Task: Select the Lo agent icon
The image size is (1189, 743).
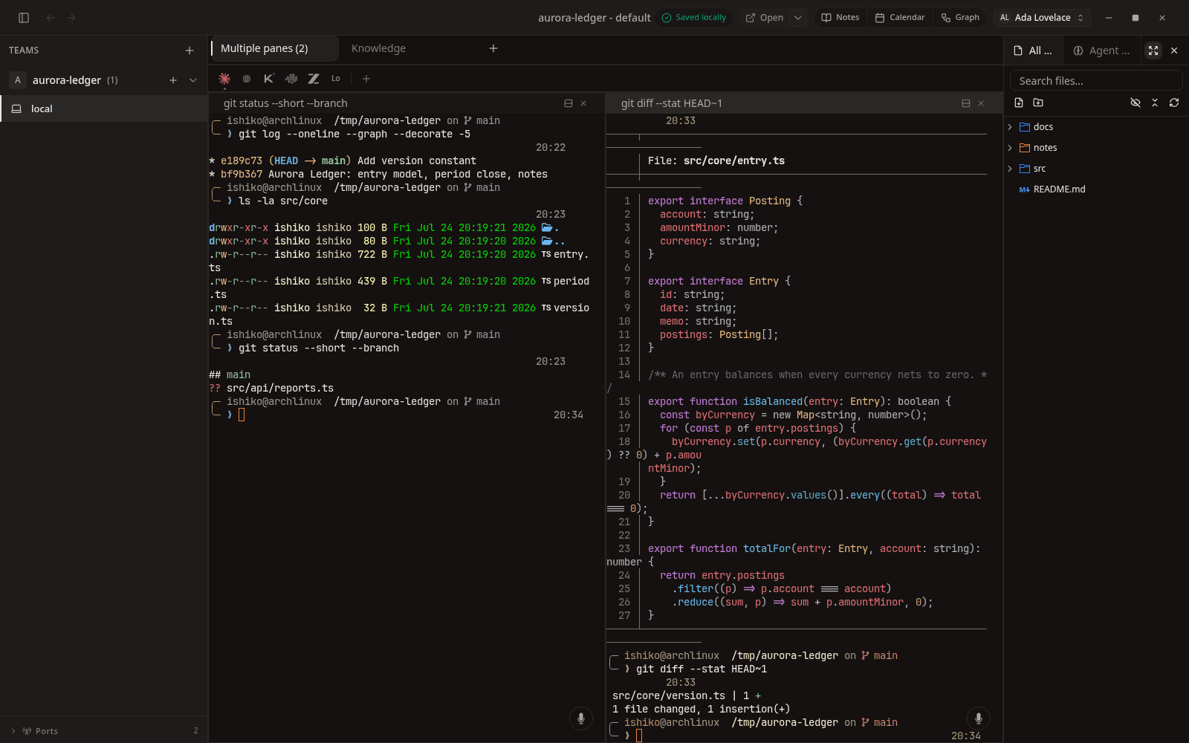Action: click(x=336, y=78)
